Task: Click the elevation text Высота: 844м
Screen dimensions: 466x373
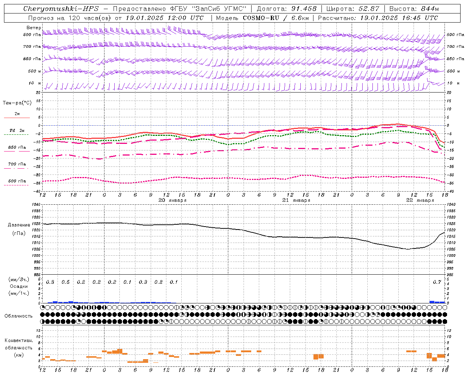Action: [x=414, y=9]
